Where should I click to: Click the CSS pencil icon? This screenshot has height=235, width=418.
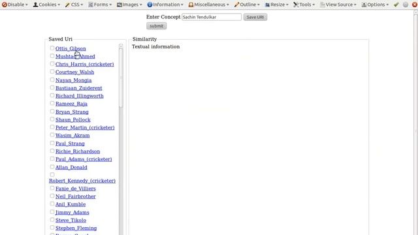67,5
